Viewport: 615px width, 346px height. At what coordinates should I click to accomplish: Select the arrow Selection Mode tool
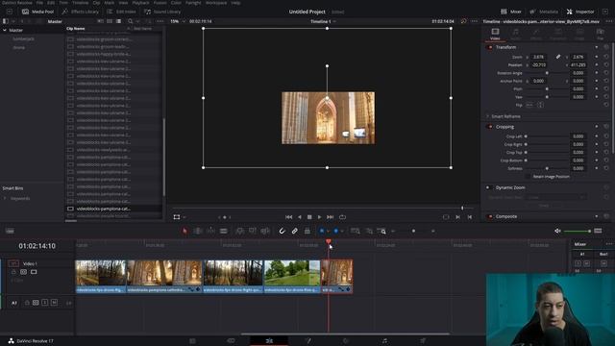click(184, 231)
